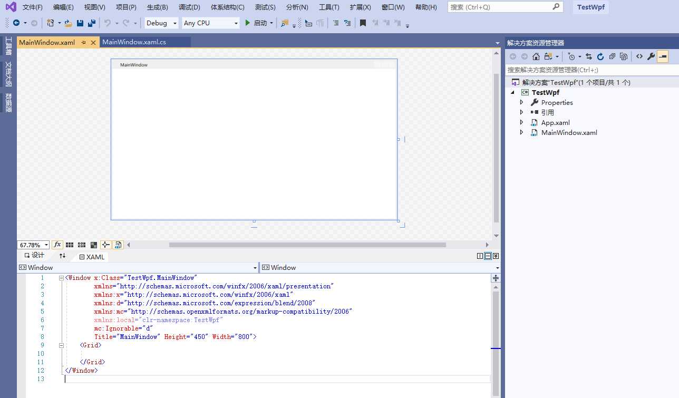Click the Solution Explorer search field
The image size is (679, 398).
592,70
